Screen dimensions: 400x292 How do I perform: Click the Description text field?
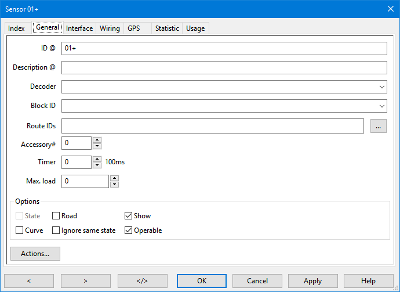tap(224, 67)
